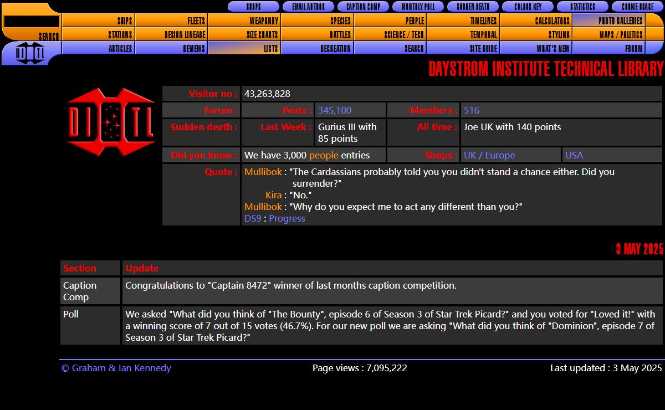
Task: Click the 'Did you know :' red label
Action: tap(204, 155)
